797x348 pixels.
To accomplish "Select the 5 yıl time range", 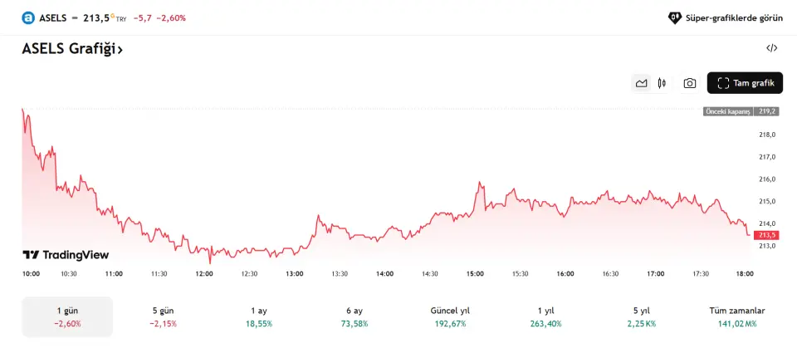I will click(x=640, y=316).
